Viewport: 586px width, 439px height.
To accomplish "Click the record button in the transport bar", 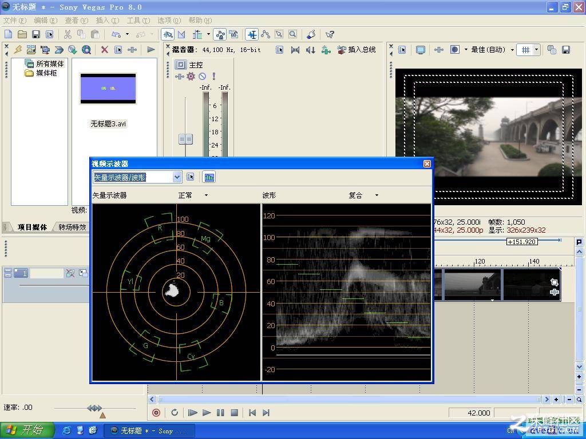I will click(156, 413).
